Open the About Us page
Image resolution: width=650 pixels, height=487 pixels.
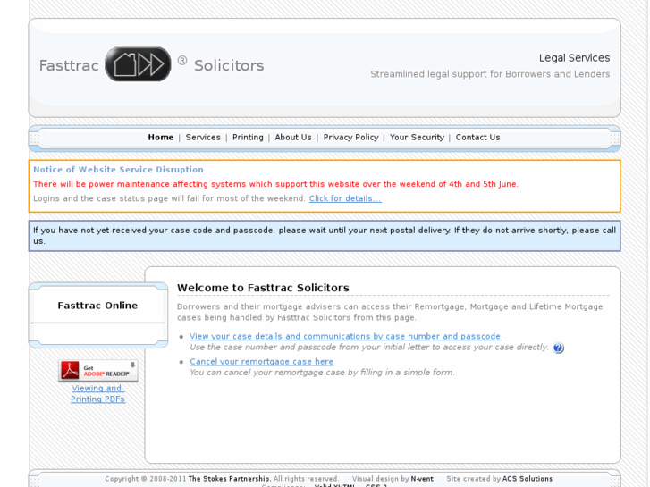pyautogui.click(x=293, y=138)
